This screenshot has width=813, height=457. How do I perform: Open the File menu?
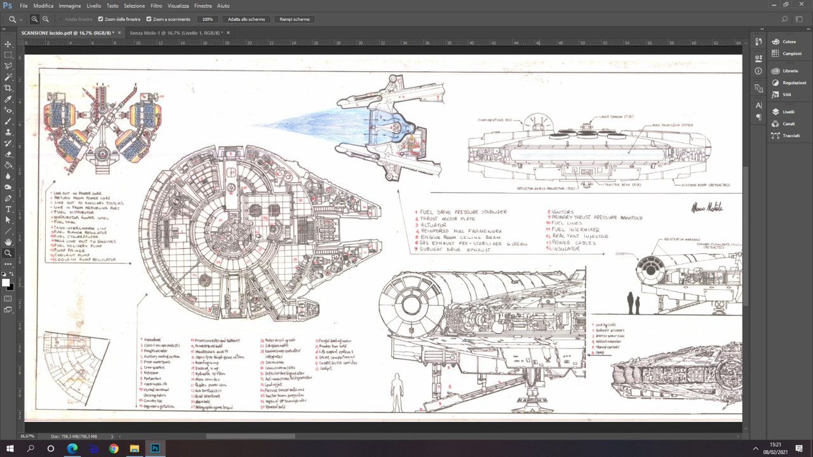point(24,6)
